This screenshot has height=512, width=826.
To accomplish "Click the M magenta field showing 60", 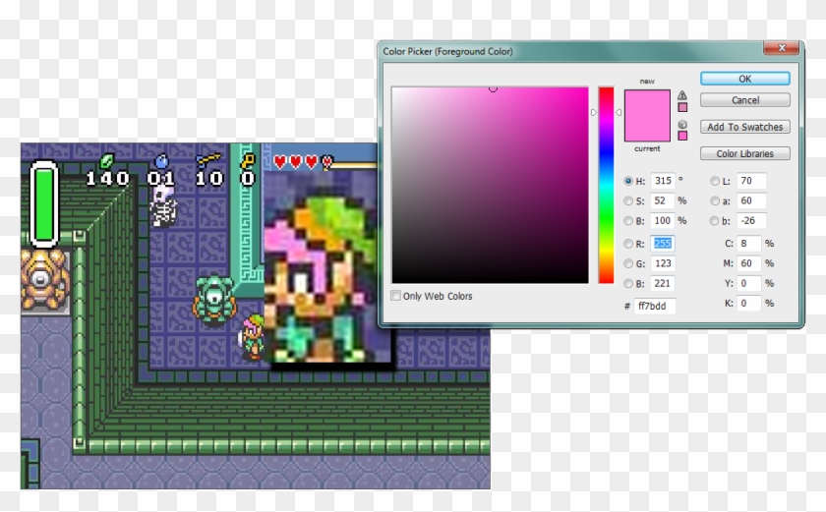I will click(x=748, y=263).
